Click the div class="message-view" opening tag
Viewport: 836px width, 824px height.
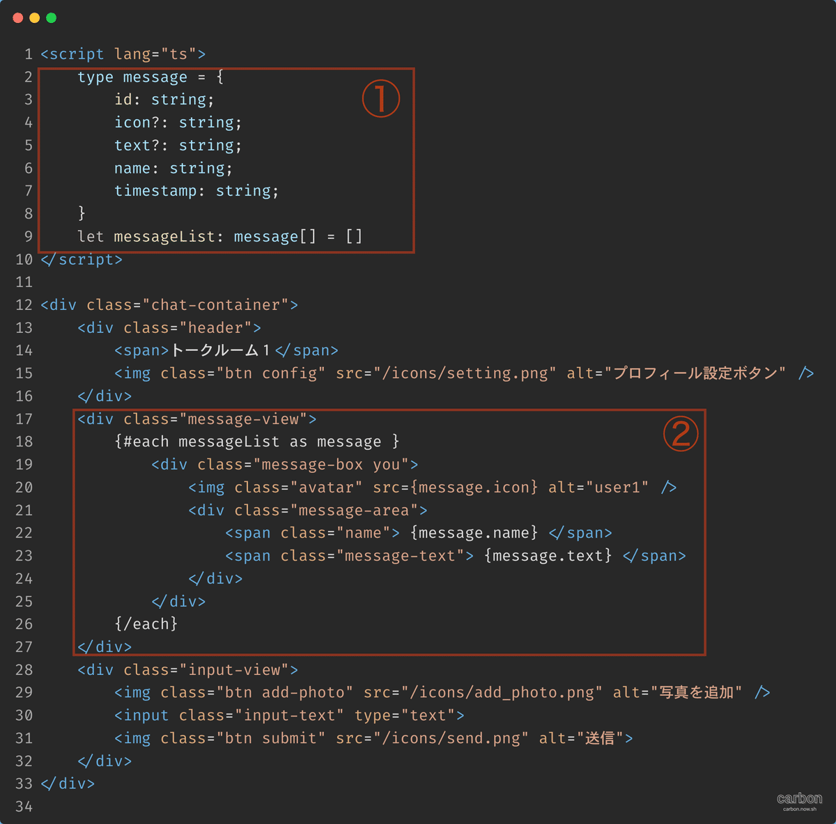(x=197, y=419)
